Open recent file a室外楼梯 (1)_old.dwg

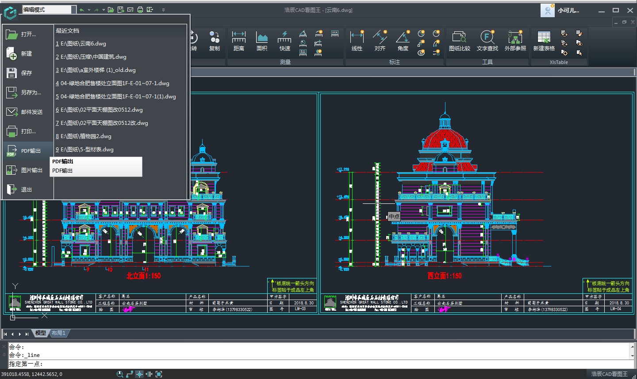[x=96, y=70]
